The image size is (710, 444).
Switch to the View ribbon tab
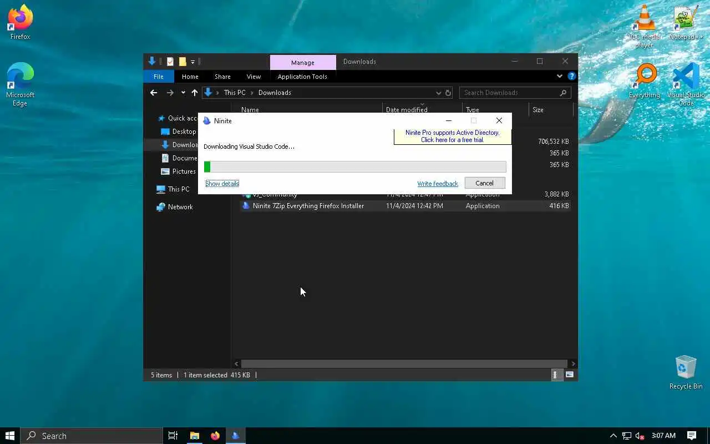coord(253,77)
